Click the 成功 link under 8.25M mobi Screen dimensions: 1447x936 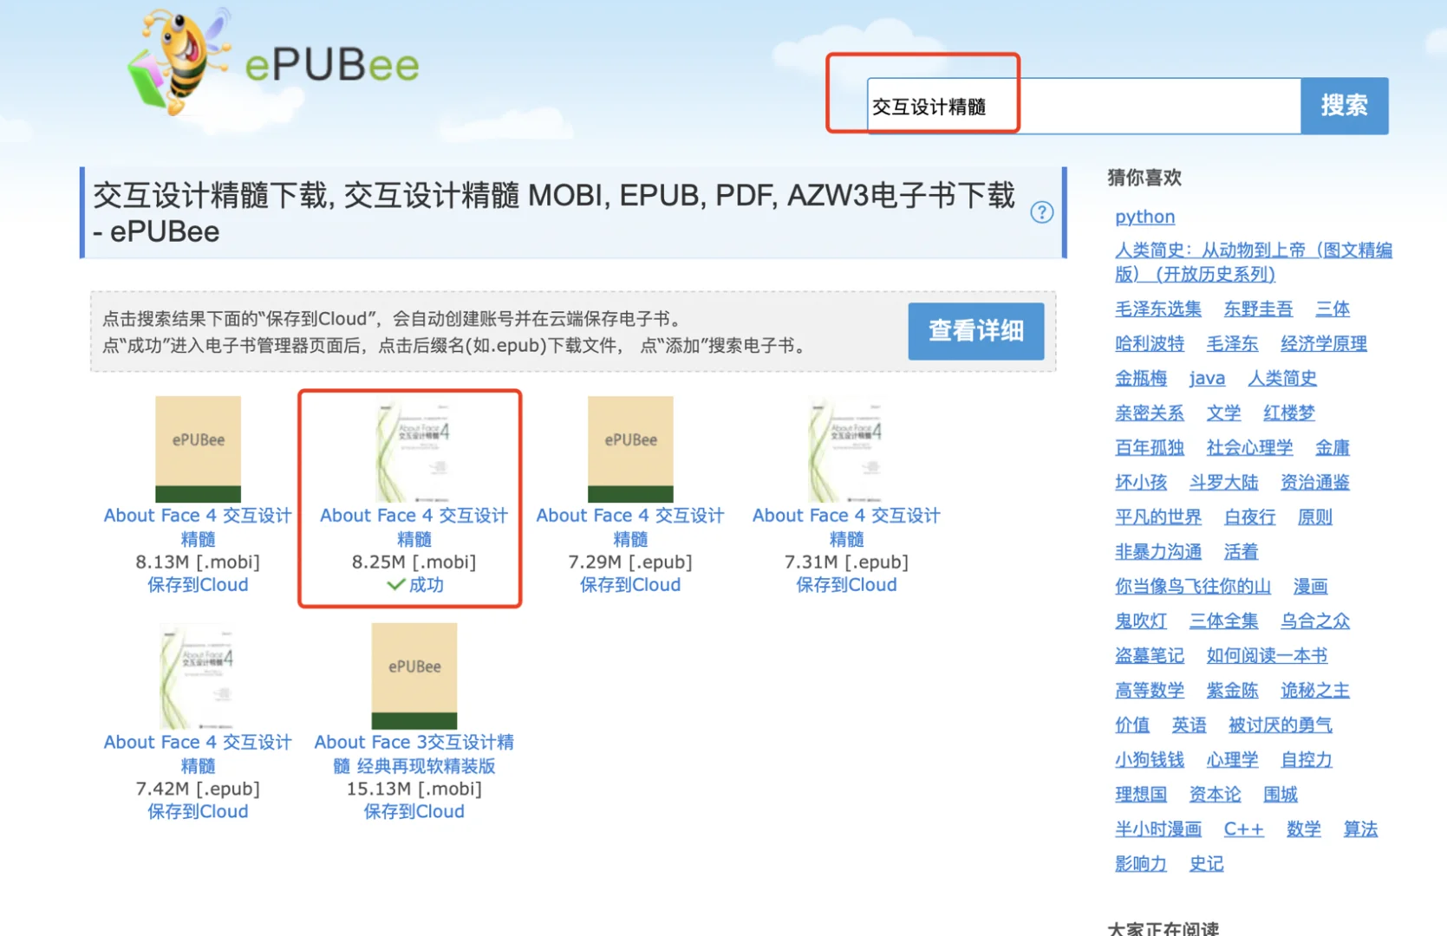click(426, 585)
